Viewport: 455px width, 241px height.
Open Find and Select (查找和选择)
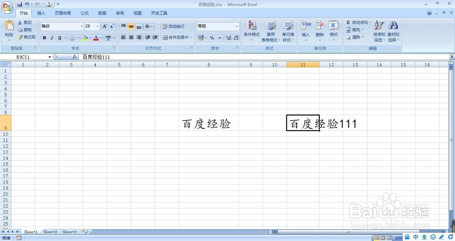click(x=393, y=31)
